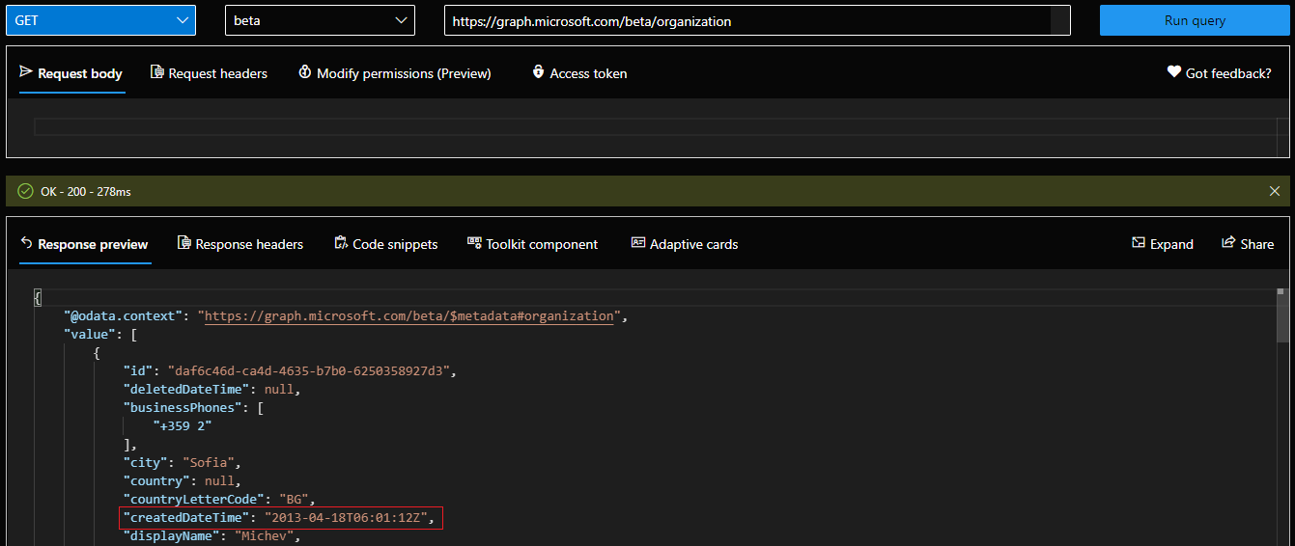Screen dimensions: 1295x546
Task: Open the Response preview tab
Action: (x=92, y=244)
